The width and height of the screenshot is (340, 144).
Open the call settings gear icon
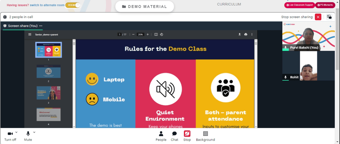[x=5, y=17]
